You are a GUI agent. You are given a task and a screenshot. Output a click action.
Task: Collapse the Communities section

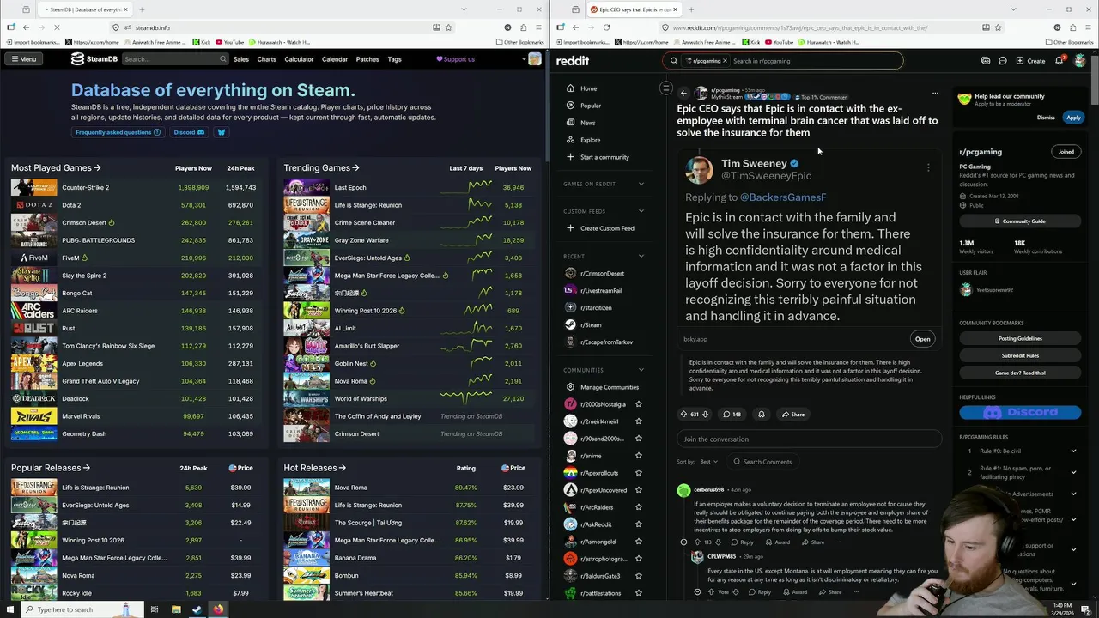(641, 370)
